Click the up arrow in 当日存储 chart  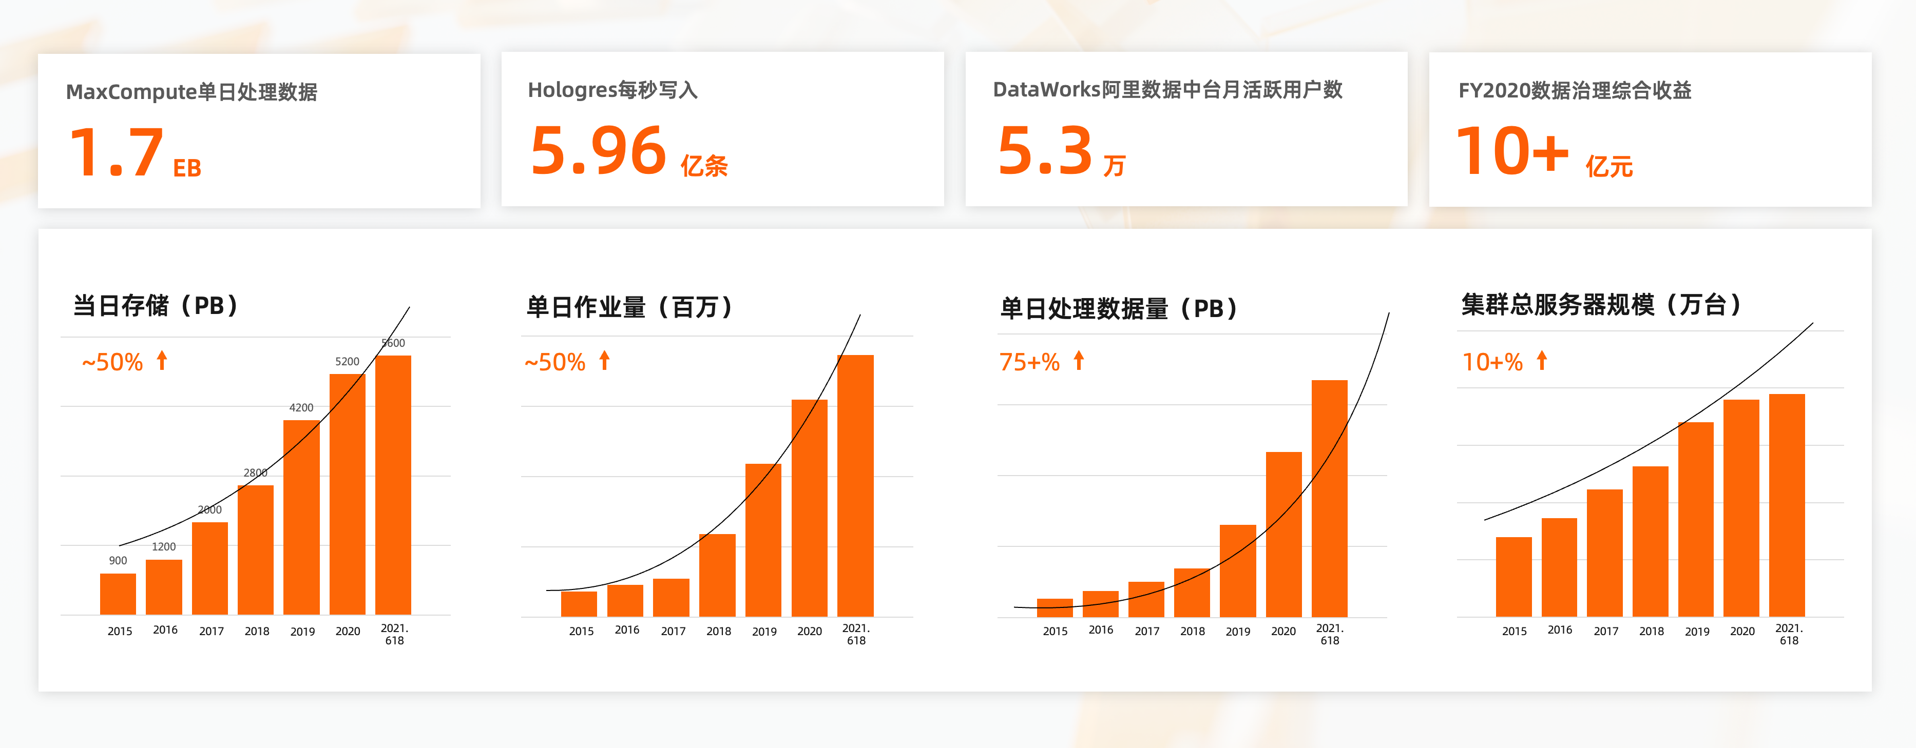[x=162, y=361]
